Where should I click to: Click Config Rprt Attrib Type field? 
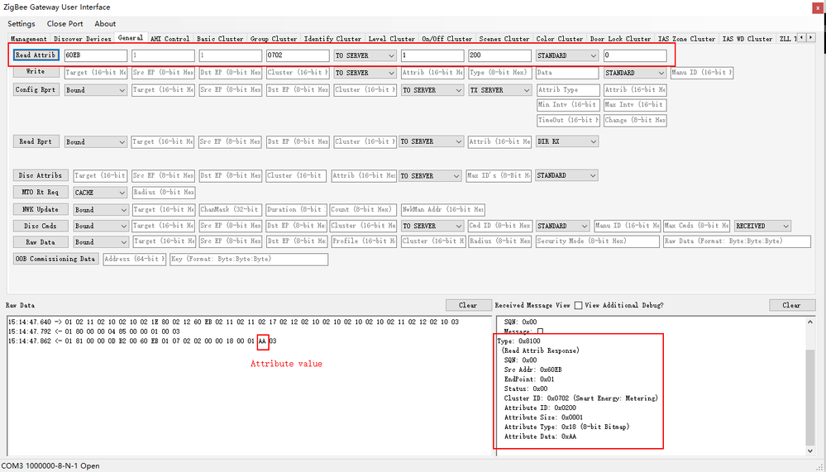pyautogui.click(x=568, y=90)
